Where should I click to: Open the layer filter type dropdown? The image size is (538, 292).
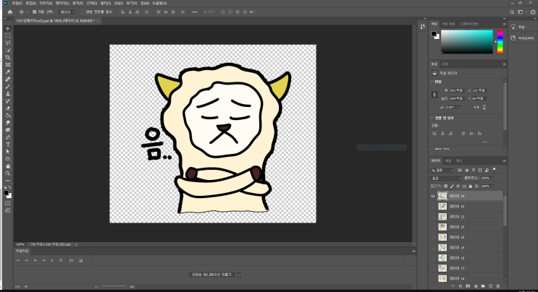(x=442, y=170)
